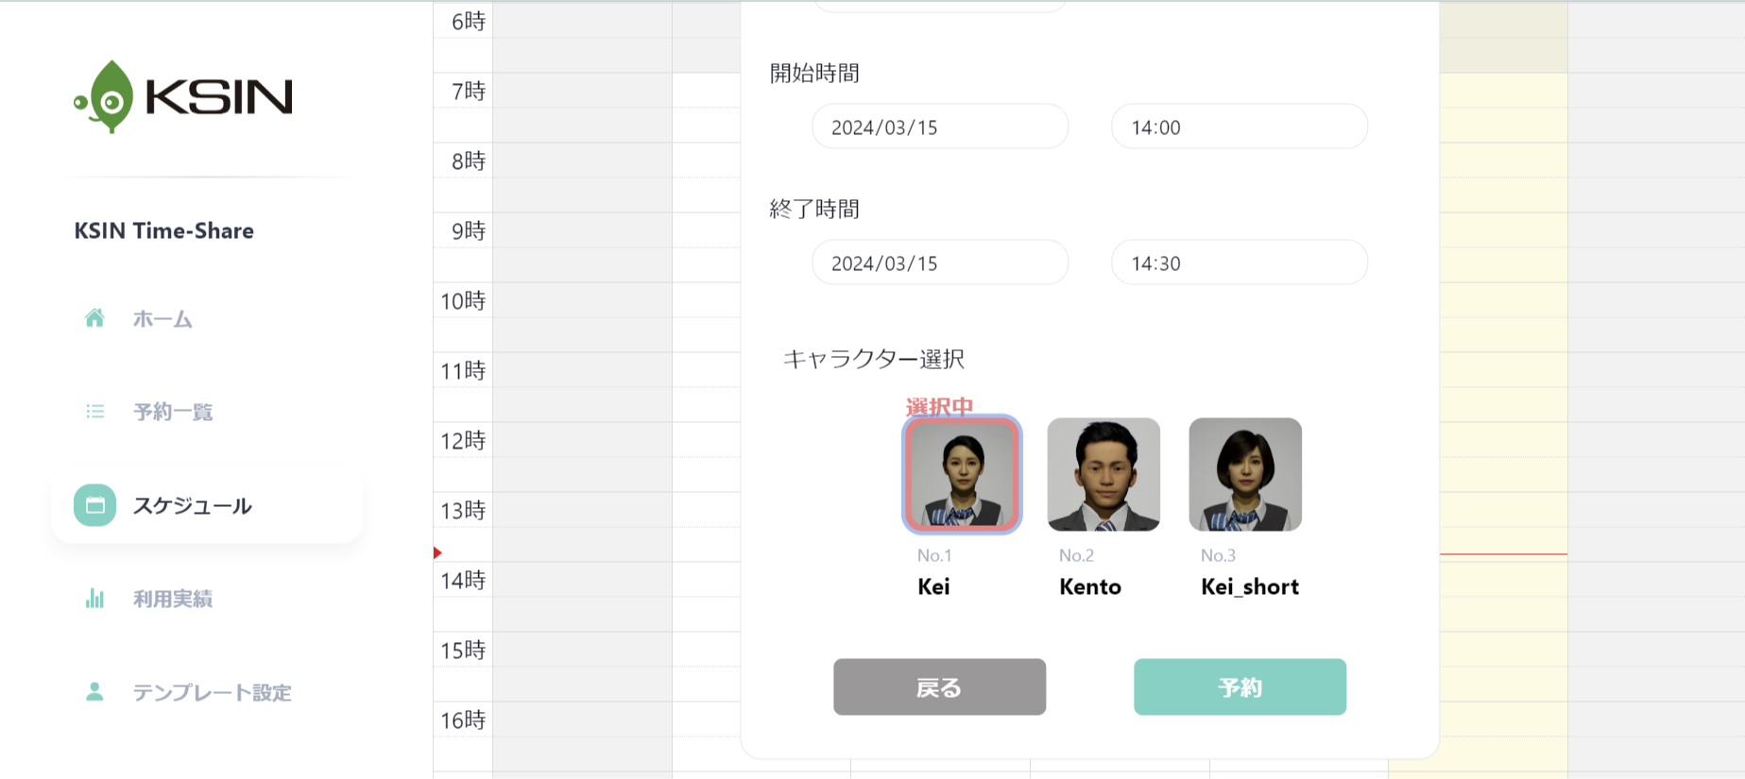
Task: Choose the Kento character avatar
Action: [1103, 474]
